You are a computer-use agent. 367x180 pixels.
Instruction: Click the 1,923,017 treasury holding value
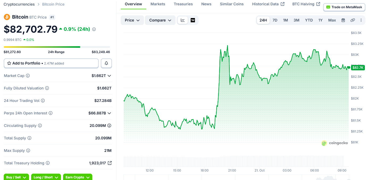click(97, 163)
